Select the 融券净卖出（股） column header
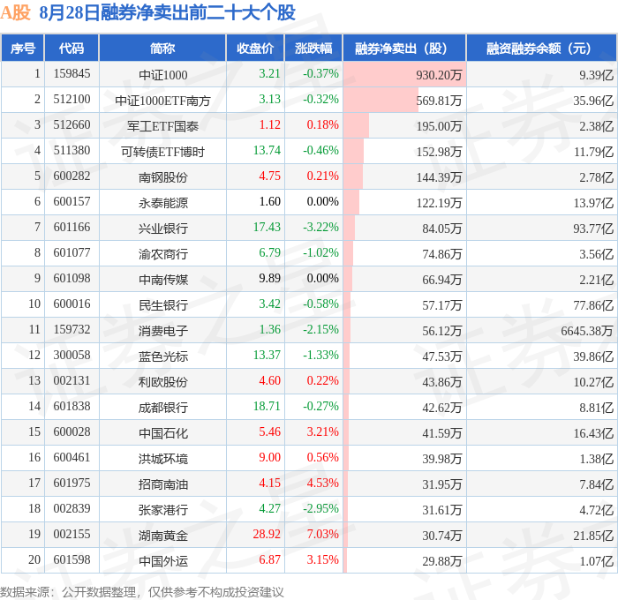This screenshot has height=600, width=618. tap(404, 48)
